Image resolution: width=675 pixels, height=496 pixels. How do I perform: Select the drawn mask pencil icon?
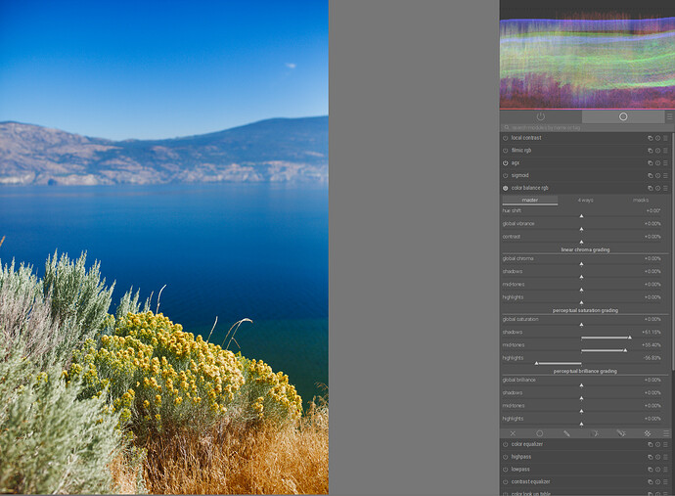coord(566,433)
